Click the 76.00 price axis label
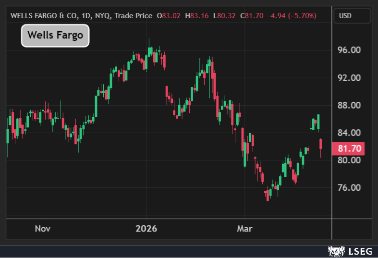Screen dimensions: 378x258 pos(349,188)
